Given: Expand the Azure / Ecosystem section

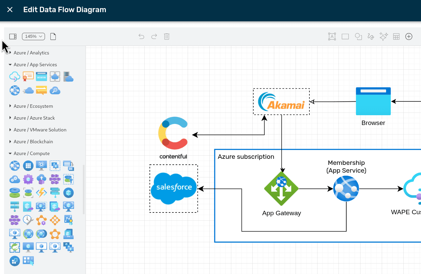Looking at the screenshot, I should click(33, 106).
